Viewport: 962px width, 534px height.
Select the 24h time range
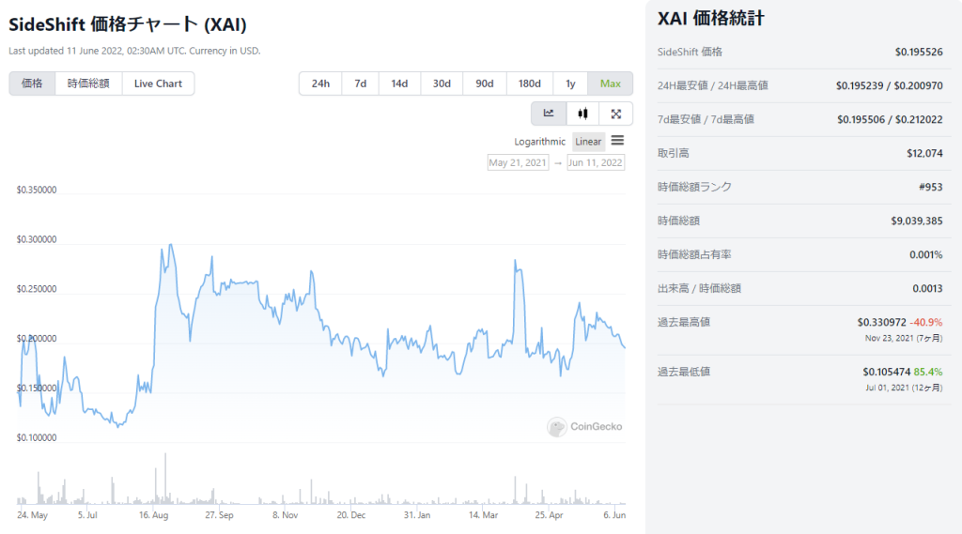pos(320,84)
